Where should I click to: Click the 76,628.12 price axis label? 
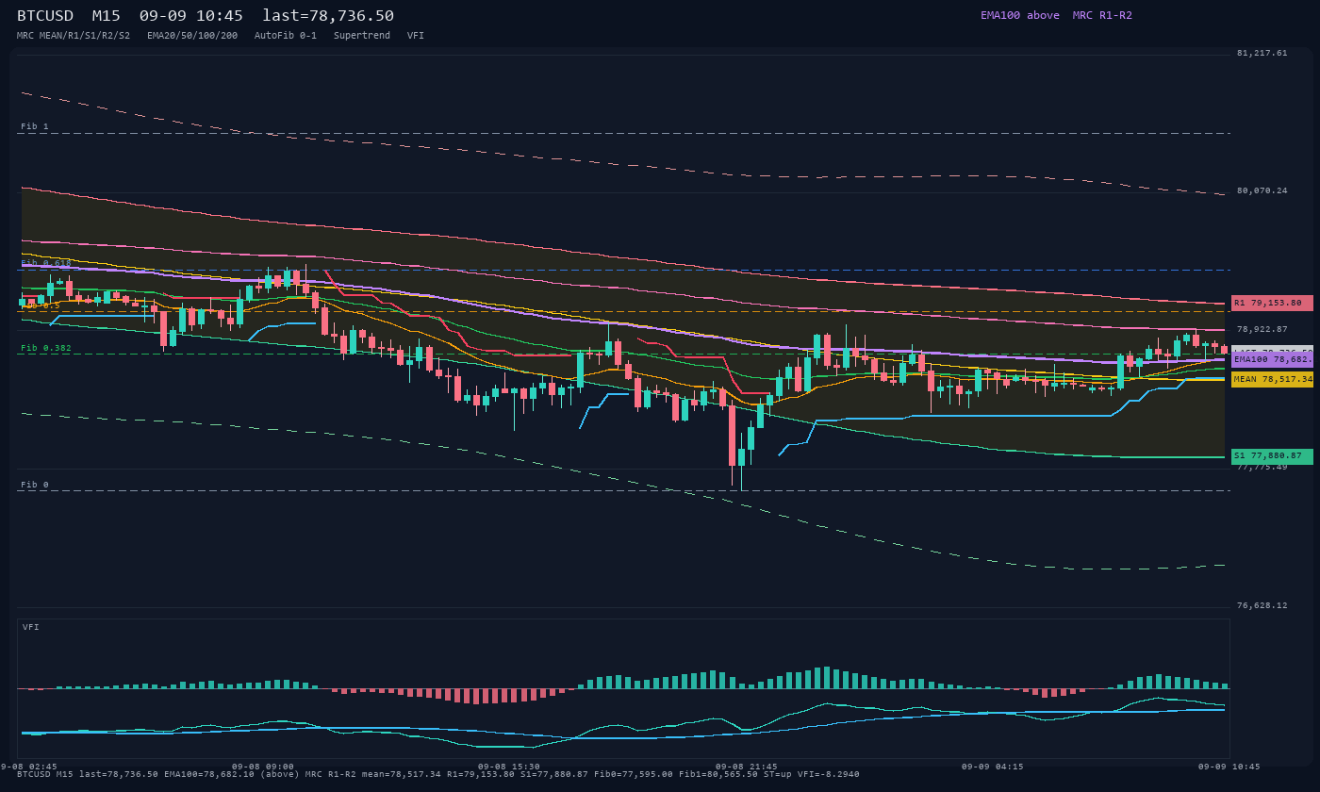point(1262,605)
